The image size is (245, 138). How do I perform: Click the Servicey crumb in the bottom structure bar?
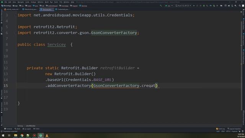click(x=20, y=126)
